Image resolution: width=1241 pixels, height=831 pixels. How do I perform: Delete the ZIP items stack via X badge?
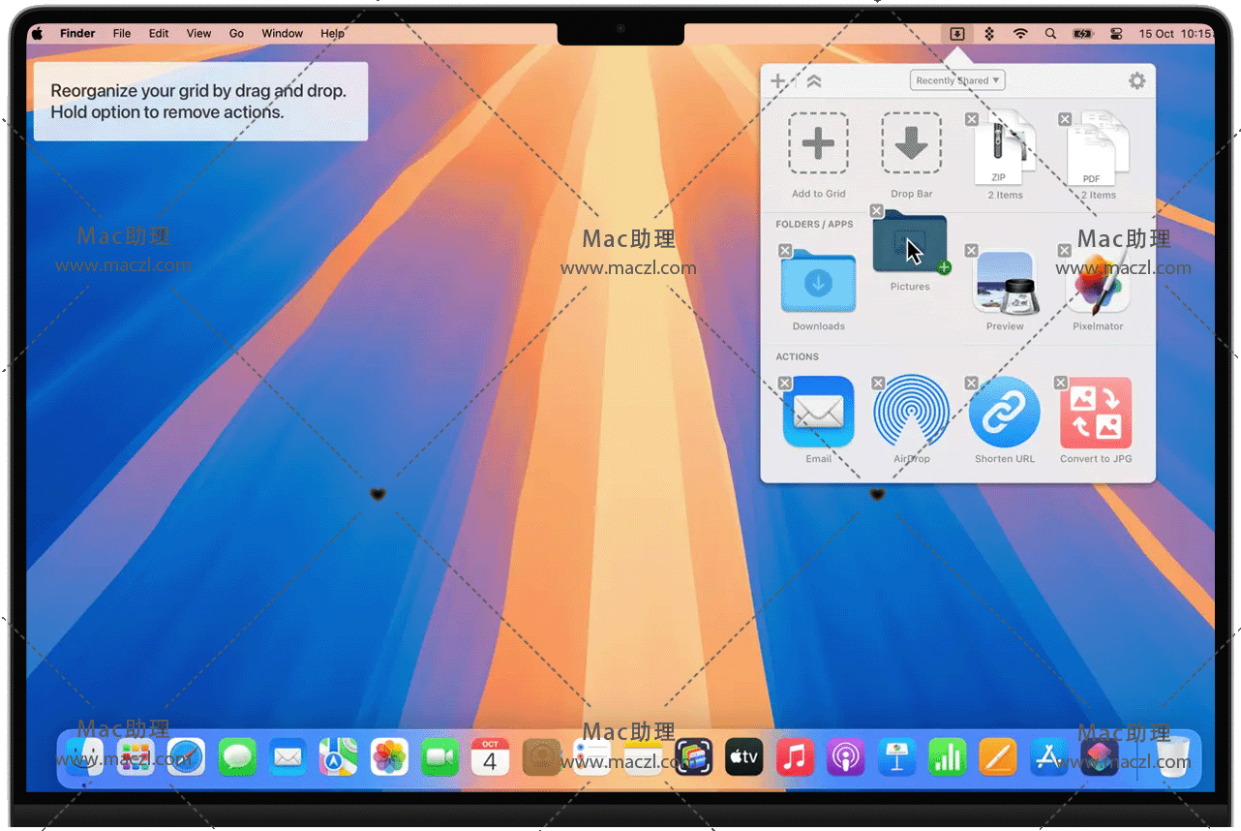(972, 119)
